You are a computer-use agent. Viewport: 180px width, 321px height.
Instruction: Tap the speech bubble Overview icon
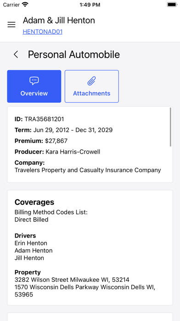click(x=34, y=81)
